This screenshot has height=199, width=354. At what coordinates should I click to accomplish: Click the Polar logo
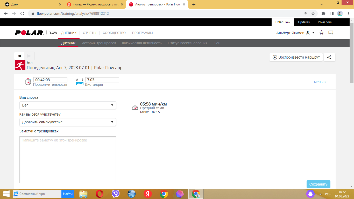point(29,33)
